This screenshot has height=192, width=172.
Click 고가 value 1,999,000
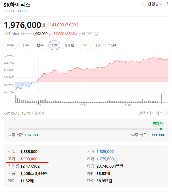[29, 159]
